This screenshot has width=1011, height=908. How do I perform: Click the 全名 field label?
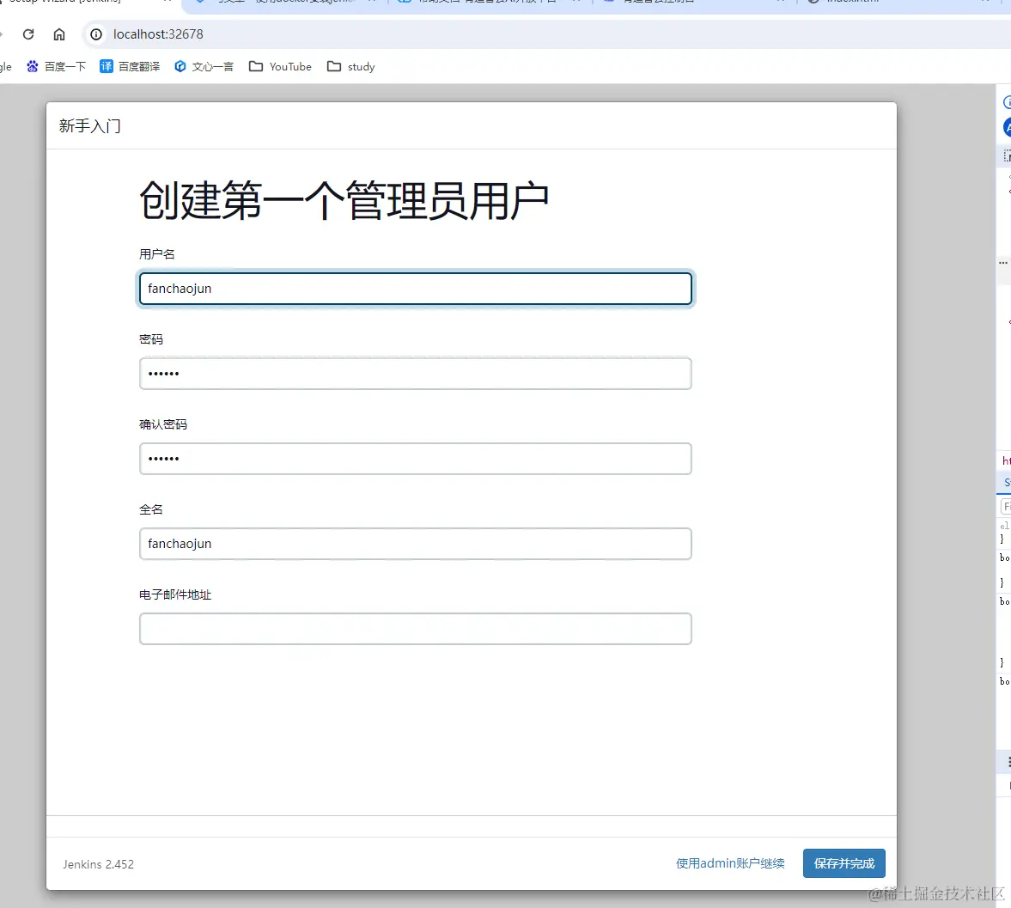click(x=151, y=509)
